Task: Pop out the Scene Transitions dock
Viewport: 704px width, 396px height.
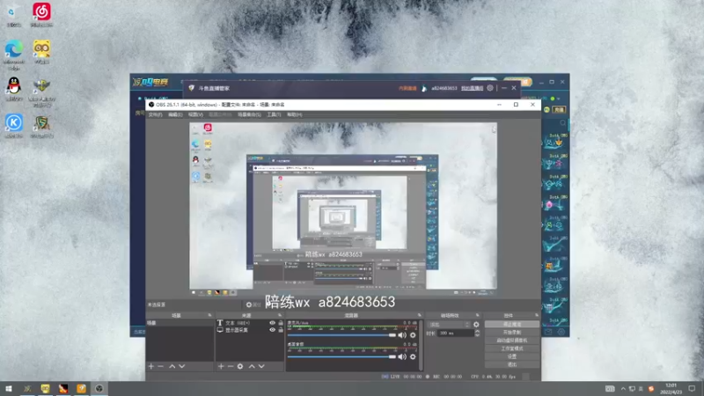Action: pyautogui.click(x=477, y=315)
